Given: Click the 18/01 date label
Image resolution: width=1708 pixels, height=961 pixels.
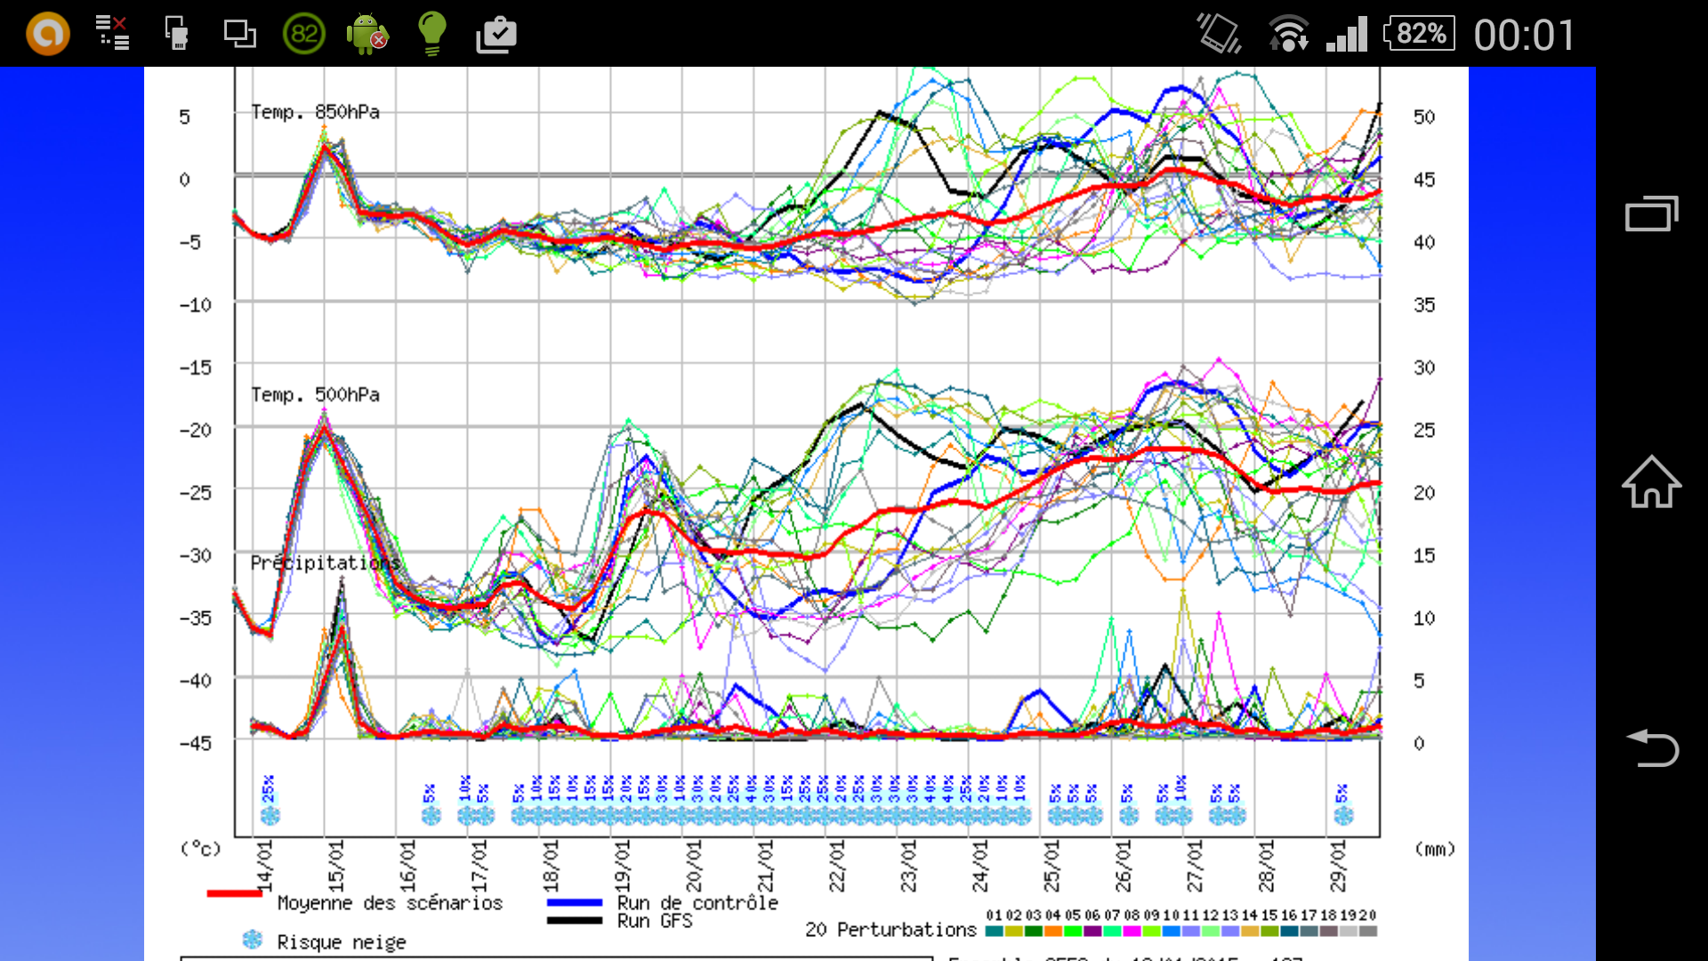Looking at the screenshot, I should click(551, 865).
